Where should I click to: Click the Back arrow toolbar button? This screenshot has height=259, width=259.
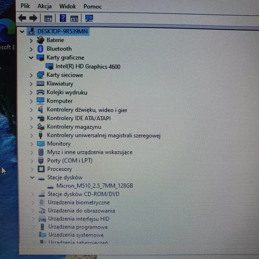pos(22,18)
